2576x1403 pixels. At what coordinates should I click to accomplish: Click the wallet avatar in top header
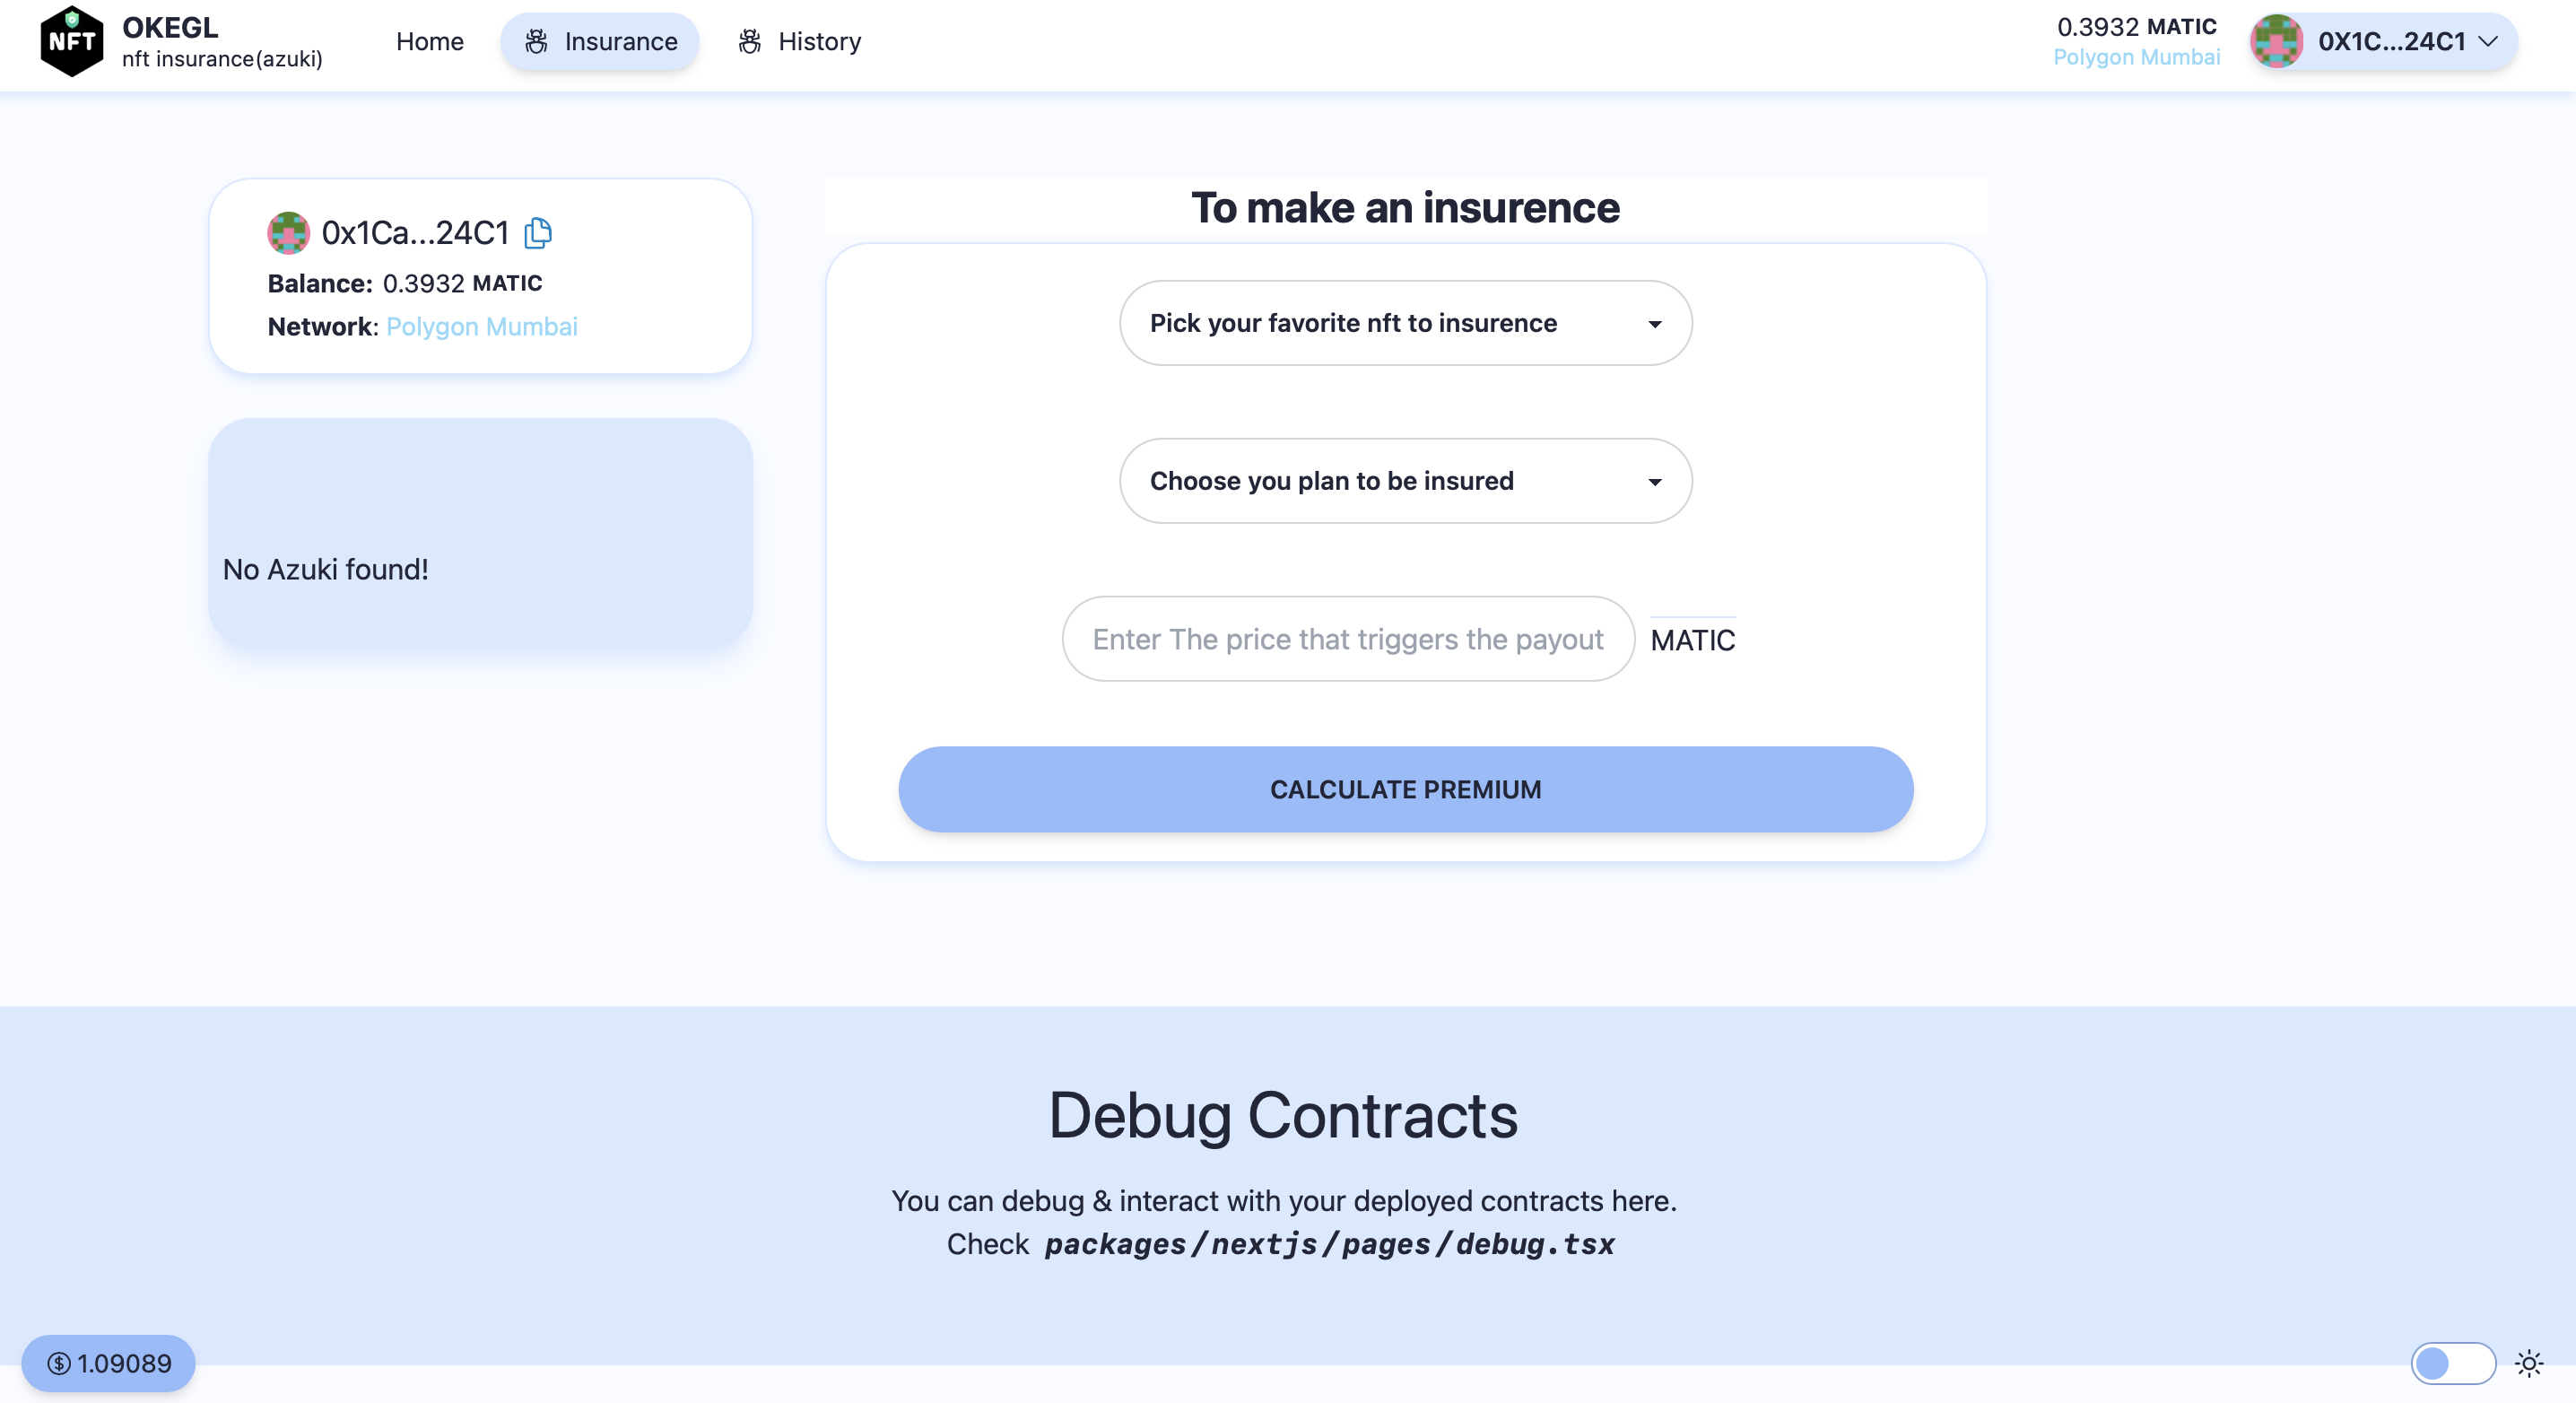(2277, 41)
